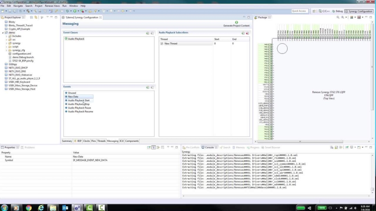The height and width of the screenshot is (211, 376).
Task: Open Internet Explorer from taskbar
Action: (x=41, y=207)
